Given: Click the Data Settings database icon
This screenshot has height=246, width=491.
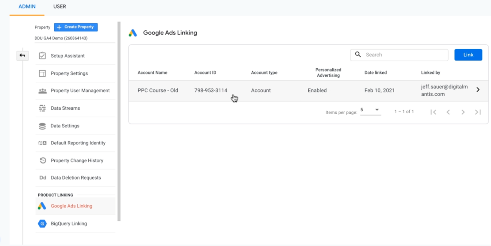Looking at the screenshot, I should click(42, 126).
